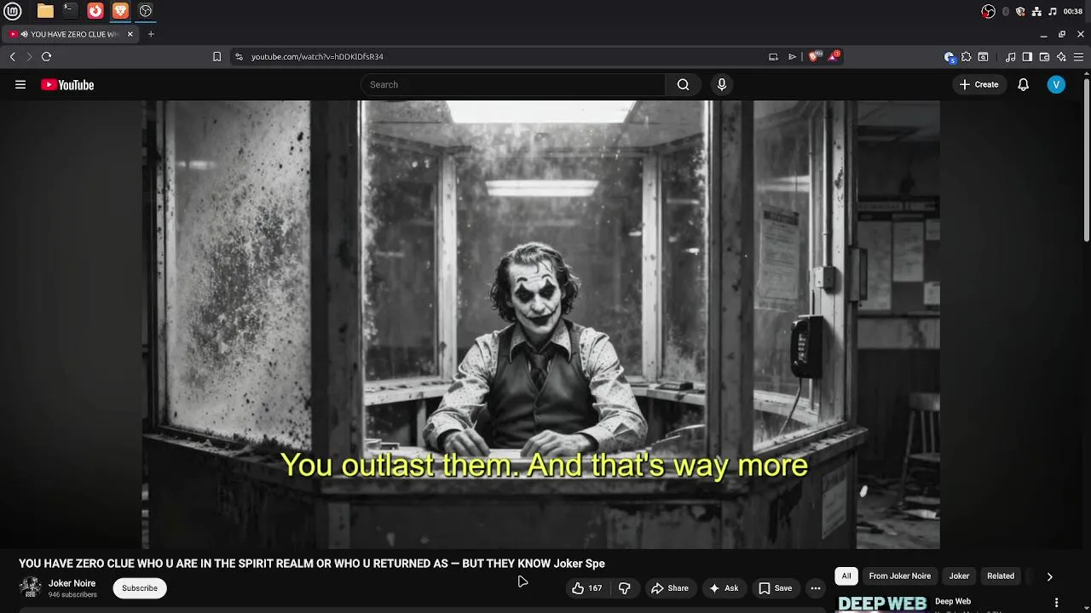Close the YouTube browser tab
The image size is (1091, 613).
[130, 34]
